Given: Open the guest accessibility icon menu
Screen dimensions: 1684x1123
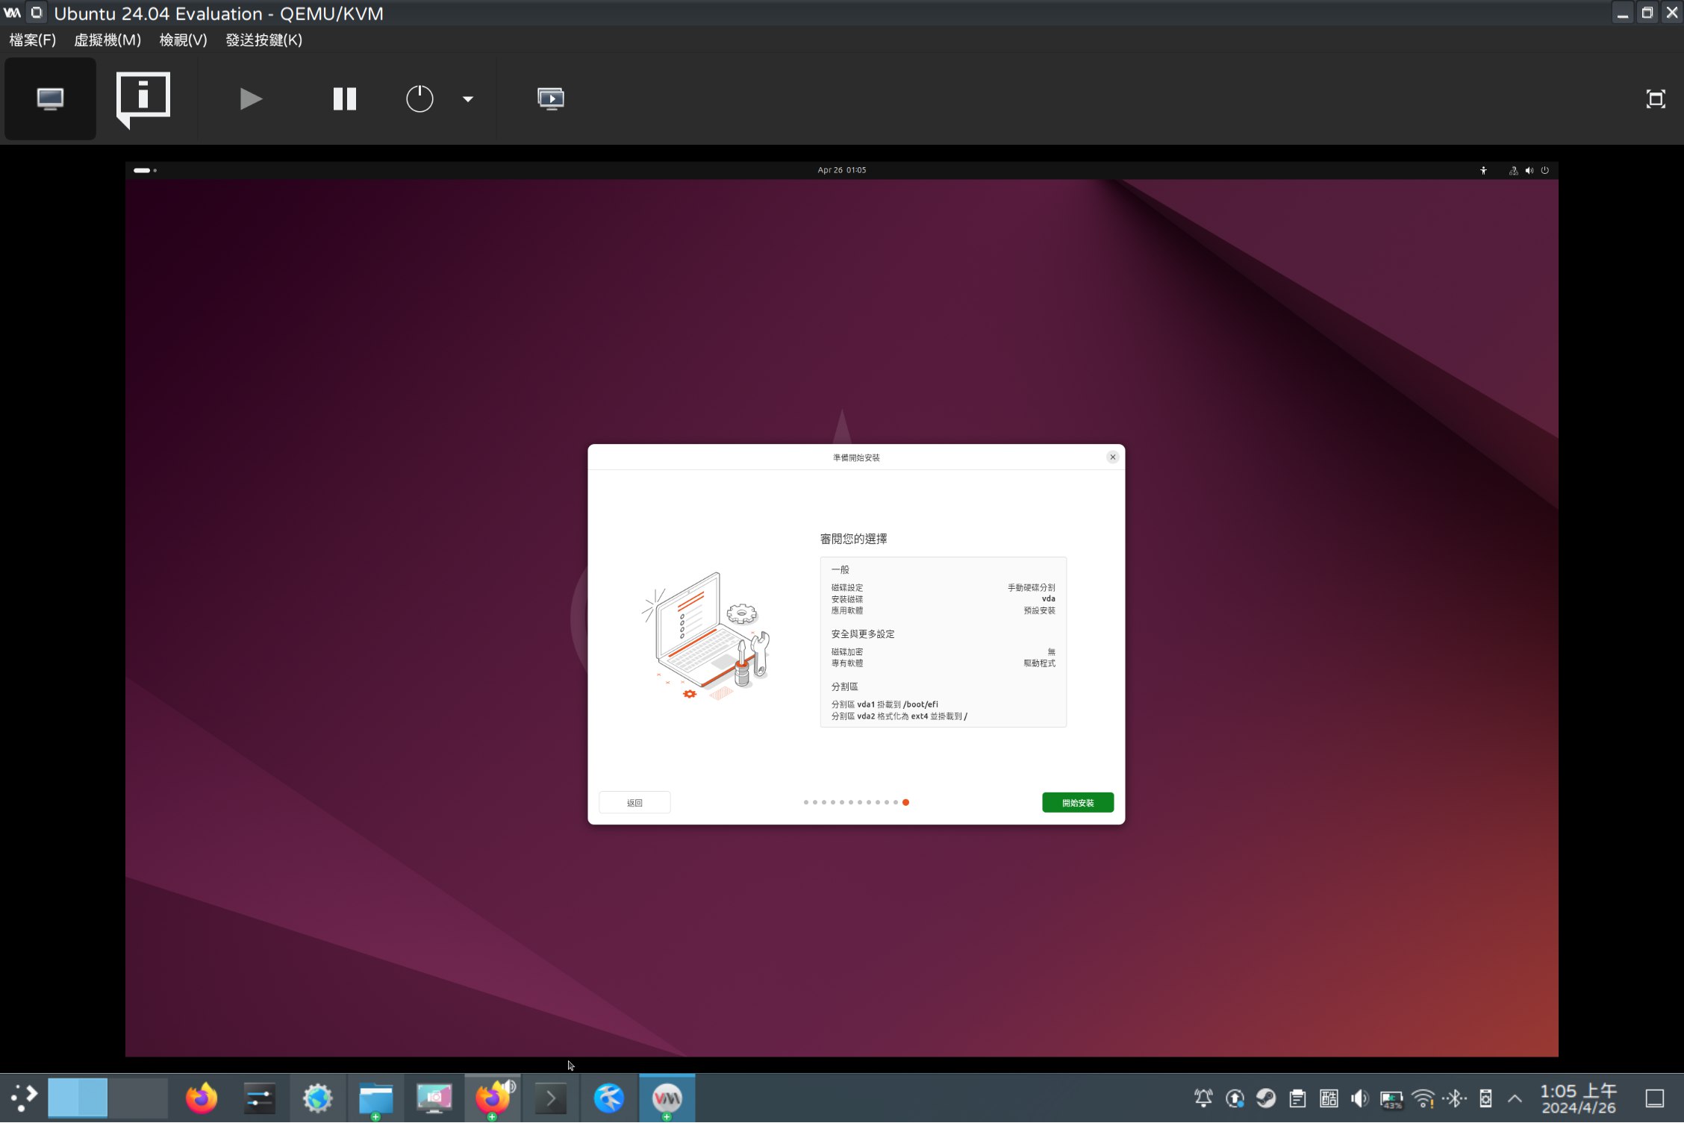Looking at the screenshot, I should point(1483,170).
